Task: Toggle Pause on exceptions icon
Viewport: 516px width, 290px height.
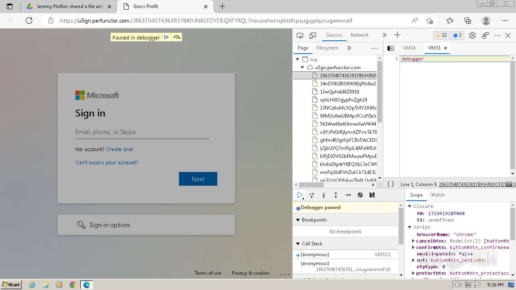Action: tap(372, 195)
